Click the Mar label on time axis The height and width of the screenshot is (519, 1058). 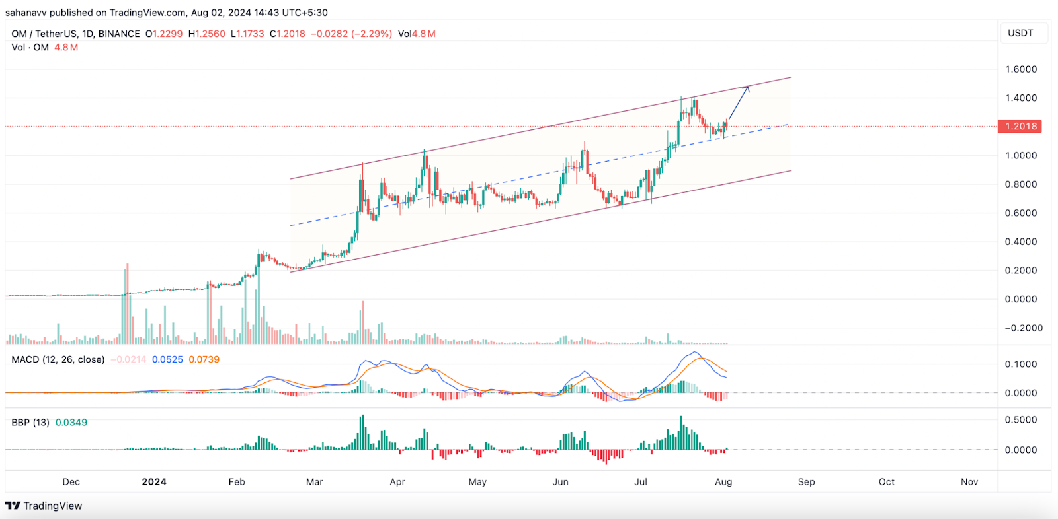pos(315,482)
